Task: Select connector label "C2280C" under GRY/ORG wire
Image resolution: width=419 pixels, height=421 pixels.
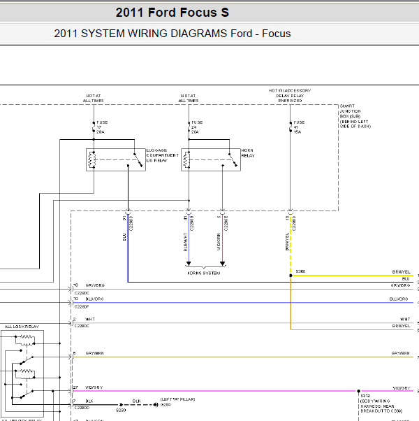Action: 82,293
